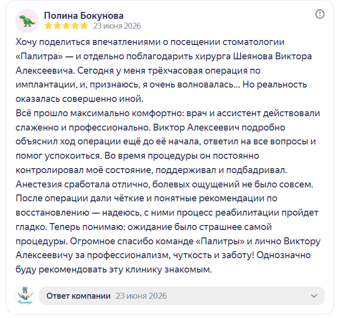The height and width of the screenshot is (318, 340).
Task: Click the first rating star
Action: click(48, 26)
